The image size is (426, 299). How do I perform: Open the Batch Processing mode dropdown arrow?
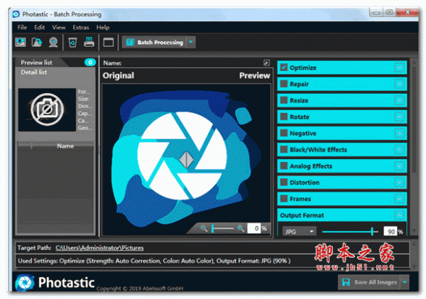point(191,42)
